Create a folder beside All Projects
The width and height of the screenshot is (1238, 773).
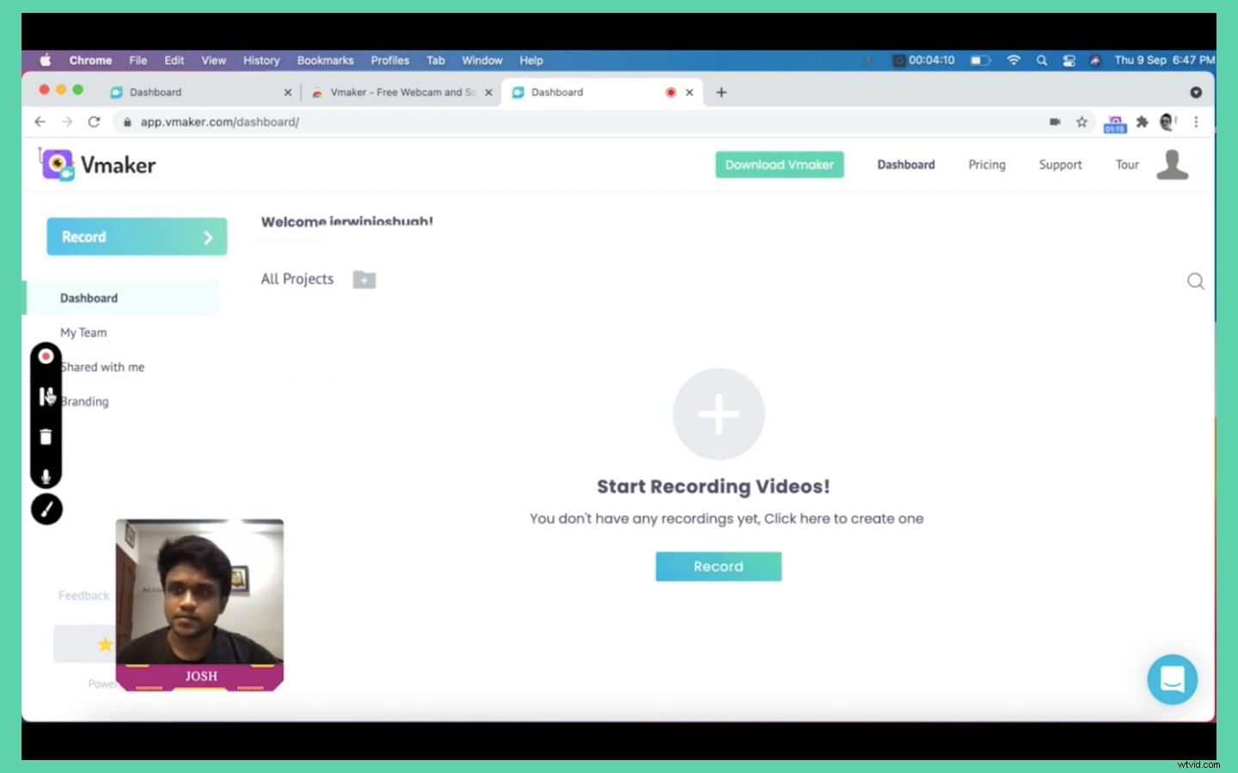[x=364, y=279]
